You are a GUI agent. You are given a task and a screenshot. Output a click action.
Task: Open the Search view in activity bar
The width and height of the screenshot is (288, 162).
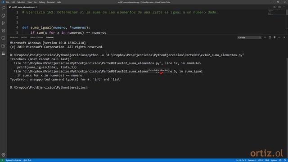coord(3,8)
